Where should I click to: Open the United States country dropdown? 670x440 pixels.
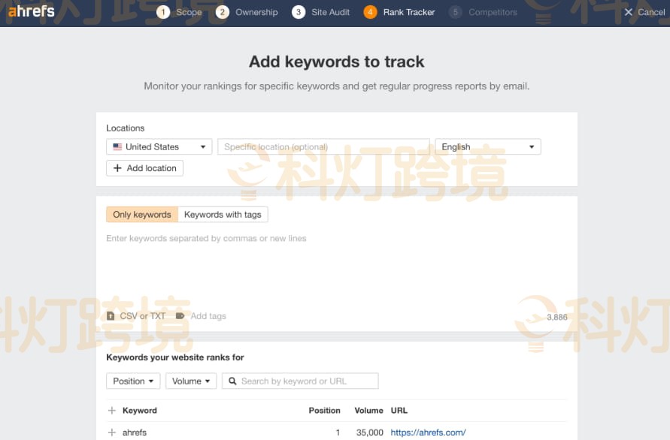[159, 147]
